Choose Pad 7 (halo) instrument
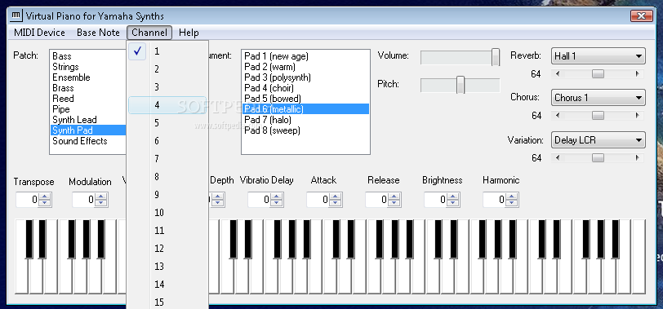 [305, 120]
